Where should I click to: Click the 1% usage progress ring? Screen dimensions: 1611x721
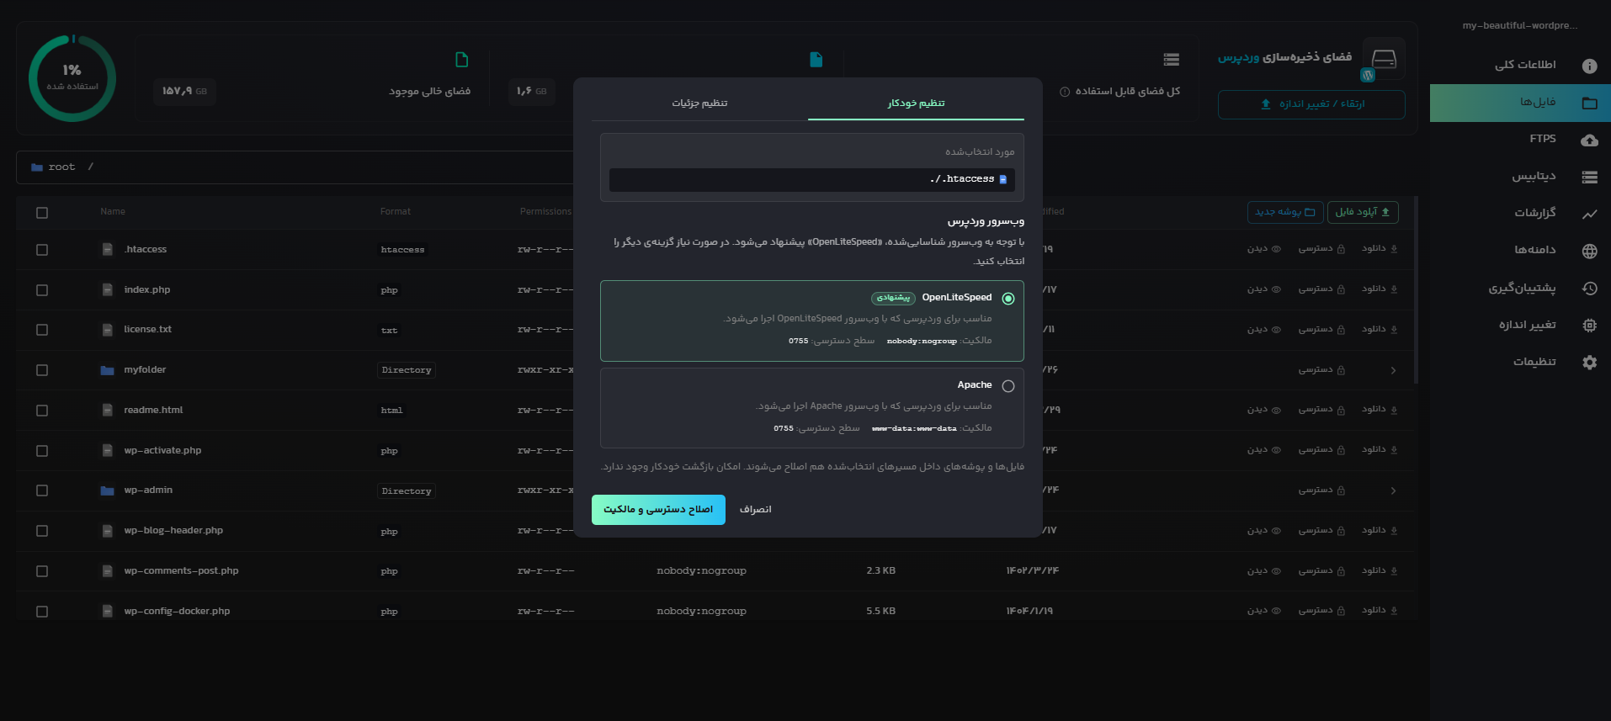click(72, 78)
